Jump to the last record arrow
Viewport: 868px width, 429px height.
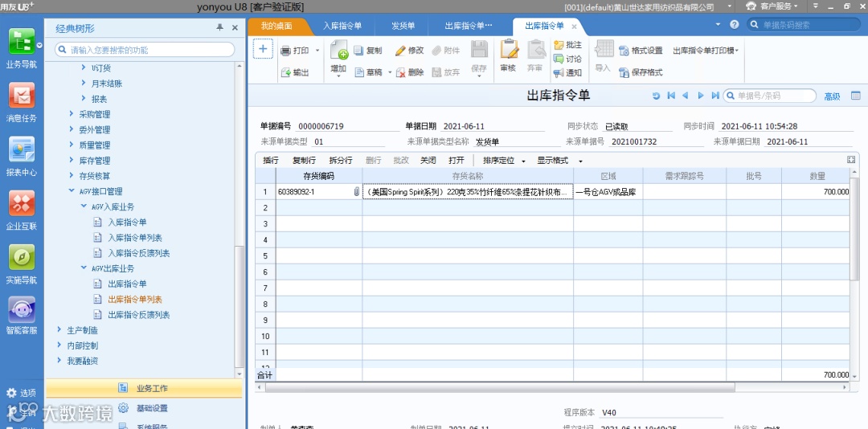coord(714,96)
